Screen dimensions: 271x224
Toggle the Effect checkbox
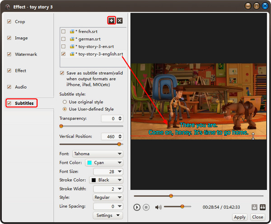coord(9,70)
